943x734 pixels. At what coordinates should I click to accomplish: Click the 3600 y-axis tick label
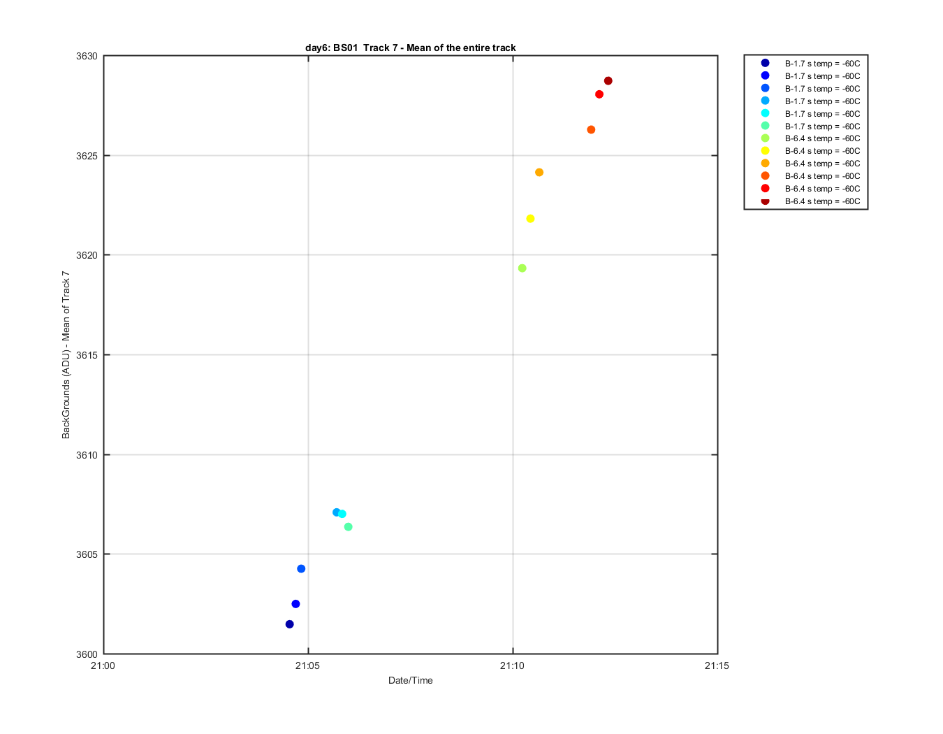[87, 654]
